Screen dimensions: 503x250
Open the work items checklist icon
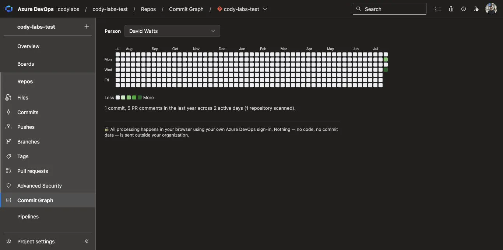tap(438, 9)
